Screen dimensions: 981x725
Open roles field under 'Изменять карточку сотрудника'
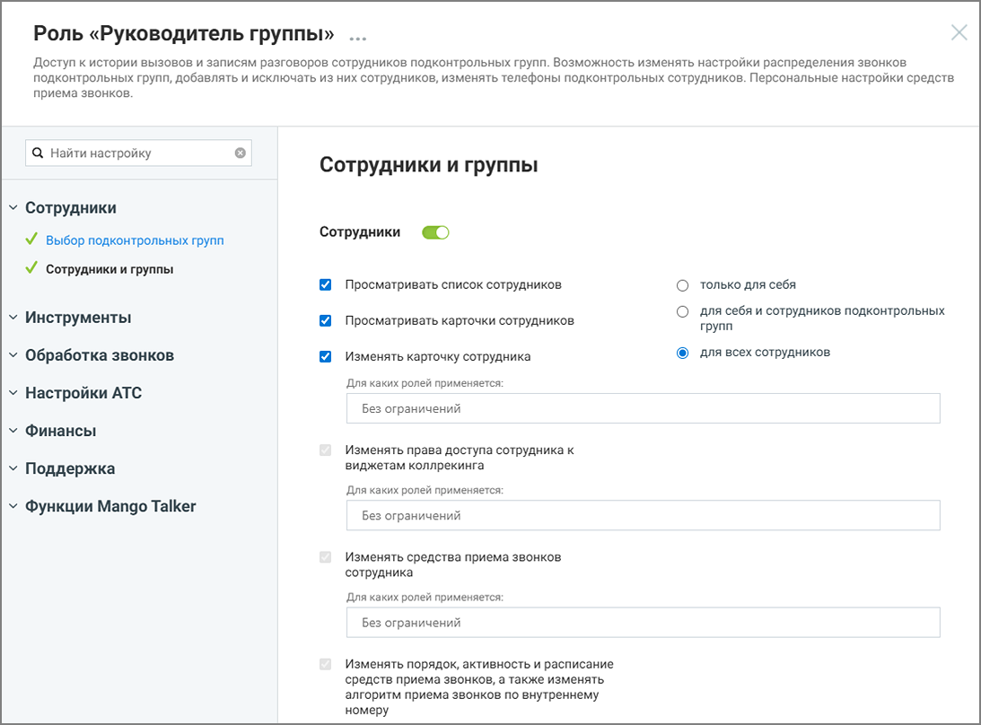(x=644, y=408)
